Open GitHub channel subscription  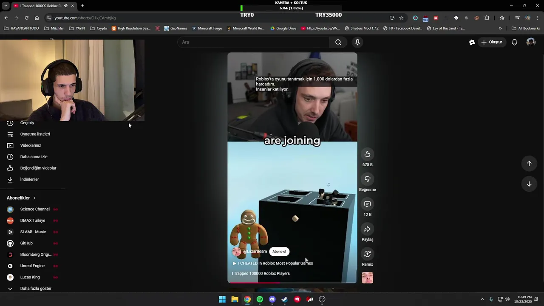point(26,243)
